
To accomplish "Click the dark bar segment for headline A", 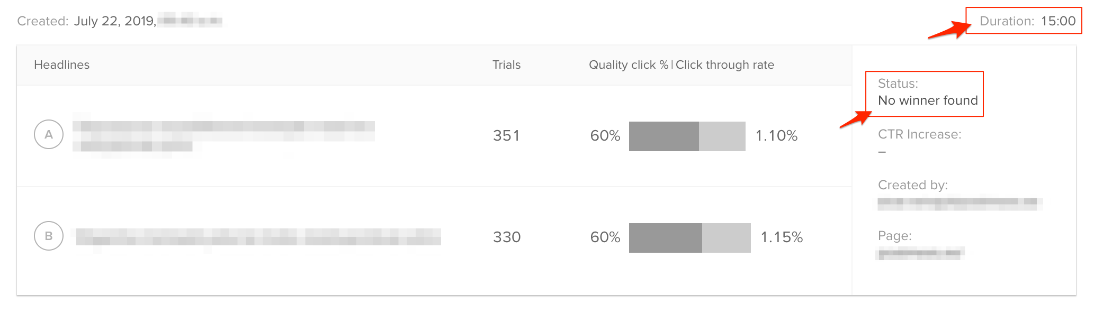I will click(x=663, y=136).
